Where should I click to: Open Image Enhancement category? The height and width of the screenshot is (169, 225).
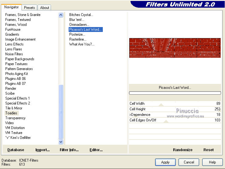point(20,39)
